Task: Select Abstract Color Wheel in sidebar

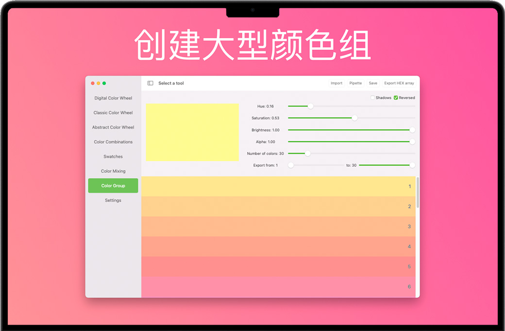Action: (x=113, y=127)
